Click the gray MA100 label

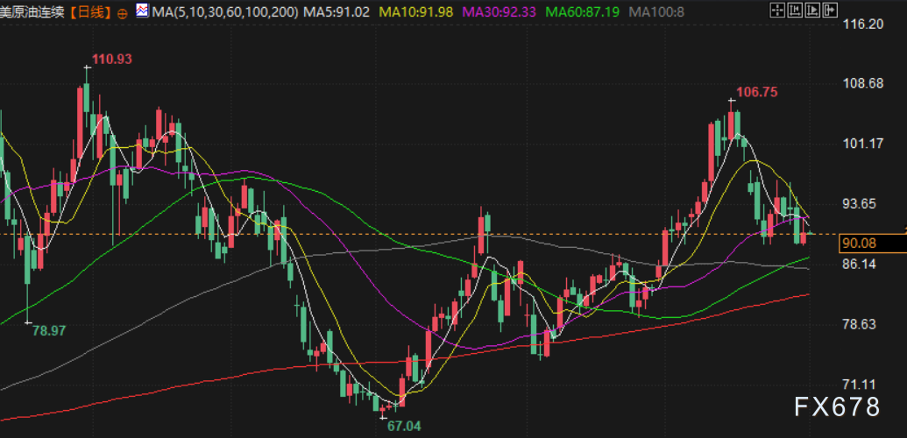(656, 12)
